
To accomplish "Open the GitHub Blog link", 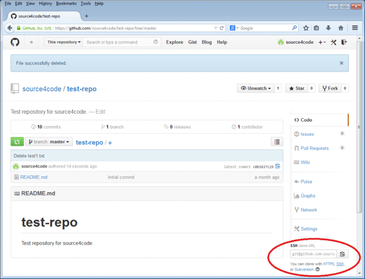I will coord(206,42).
